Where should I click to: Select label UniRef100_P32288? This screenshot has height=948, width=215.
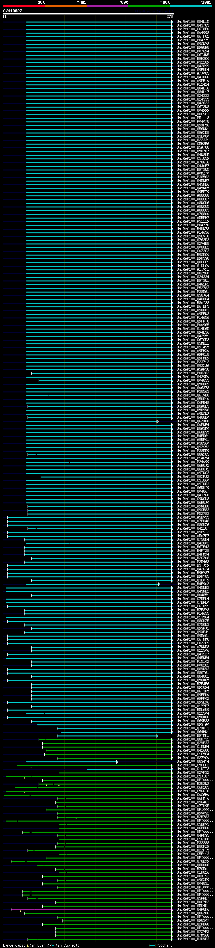point(193,843)
